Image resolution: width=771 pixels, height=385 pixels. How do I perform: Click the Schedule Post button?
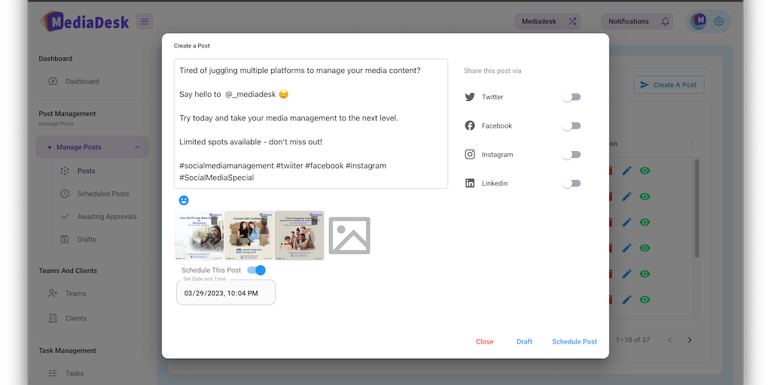pos(574,341)
